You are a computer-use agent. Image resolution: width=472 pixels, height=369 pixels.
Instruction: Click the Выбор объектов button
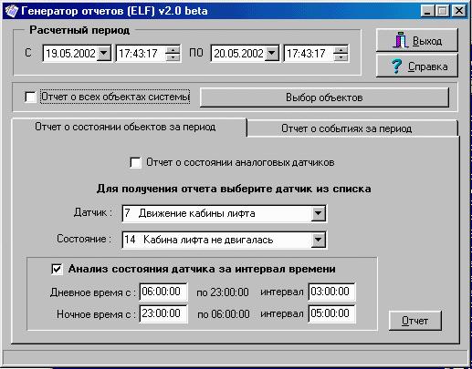324,97
